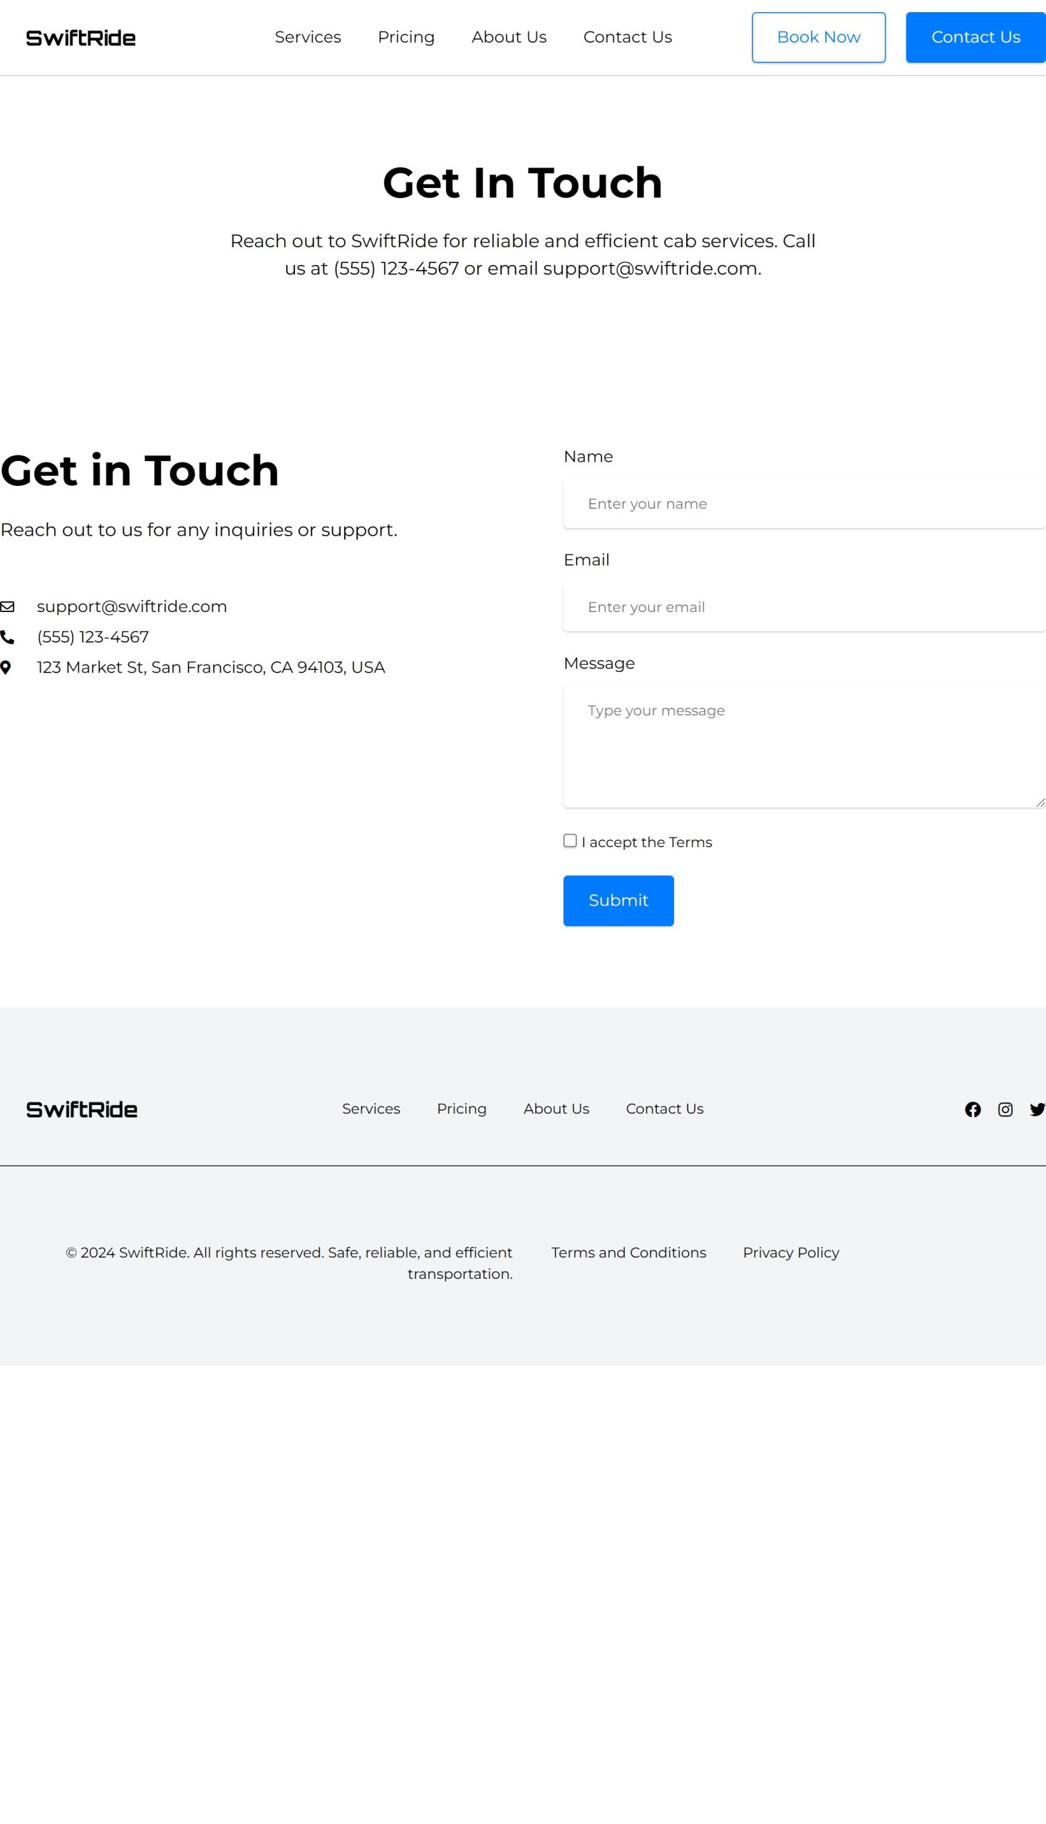Open Services in the header navigation
1046x1824 pixels.
click(308, 37)
